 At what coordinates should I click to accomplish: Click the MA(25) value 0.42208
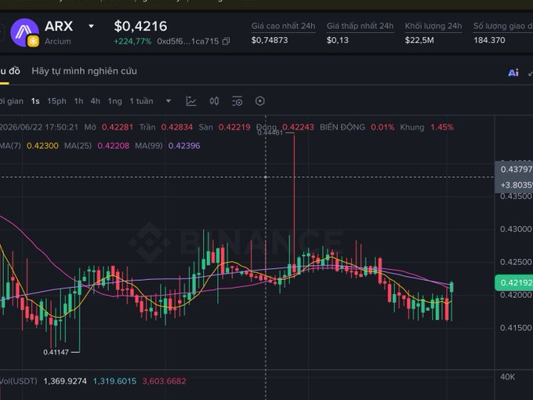[114, 146]
